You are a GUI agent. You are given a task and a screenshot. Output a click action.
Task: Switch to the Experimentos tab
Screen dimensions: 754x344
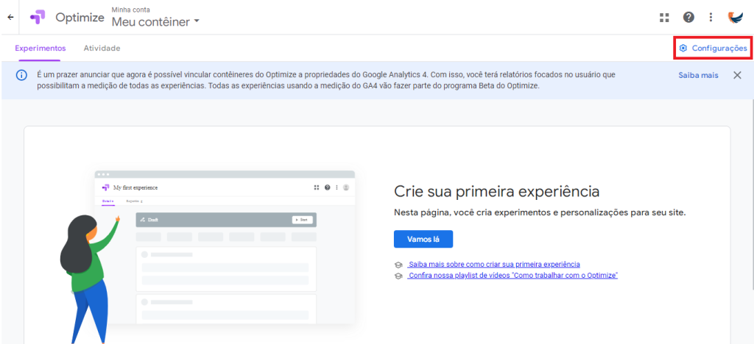[40, 49]
